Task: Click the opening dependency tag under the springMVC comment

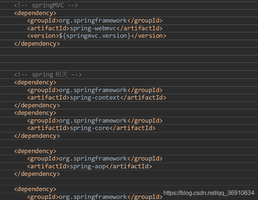Action: (35, 13)
